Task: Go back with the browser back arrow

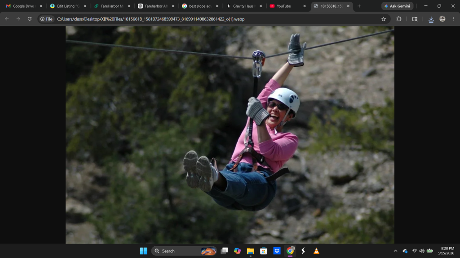Action: point(7,19)
